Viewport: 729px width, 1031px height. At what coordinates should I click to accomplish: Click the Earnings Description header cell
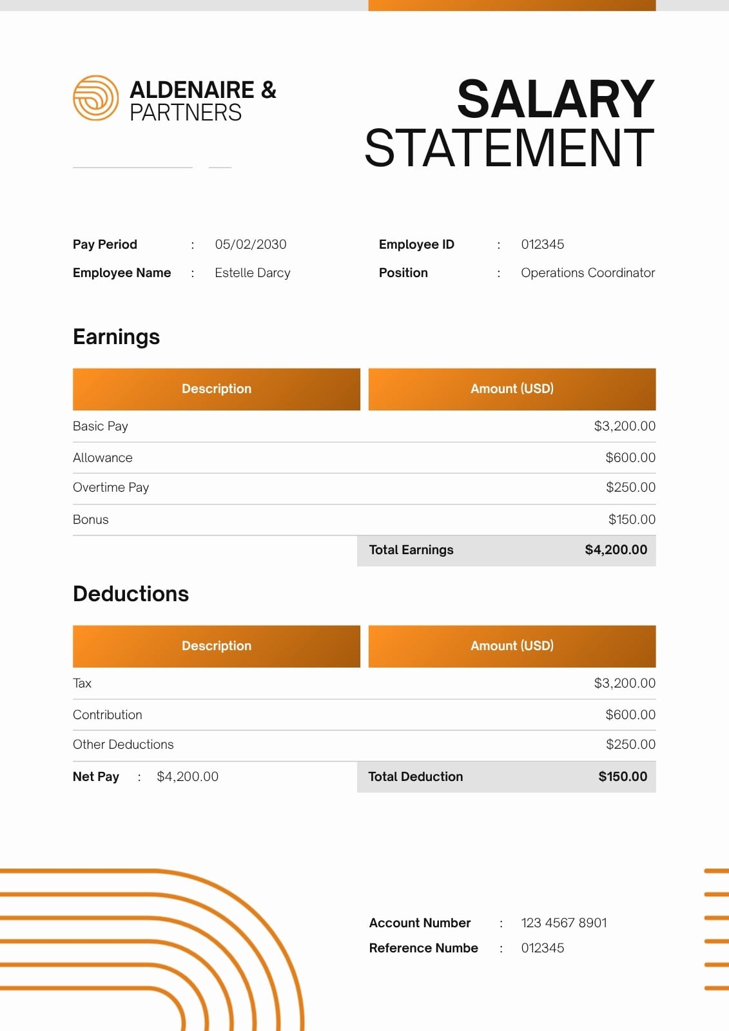point(217,389)
